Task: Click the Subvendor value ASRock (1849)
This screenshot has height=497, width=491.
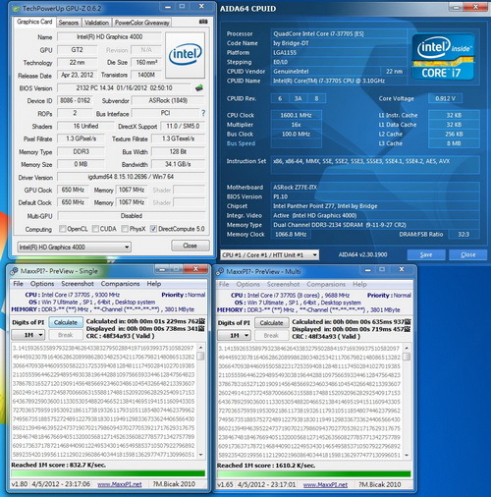Action: tap(168, 100)
